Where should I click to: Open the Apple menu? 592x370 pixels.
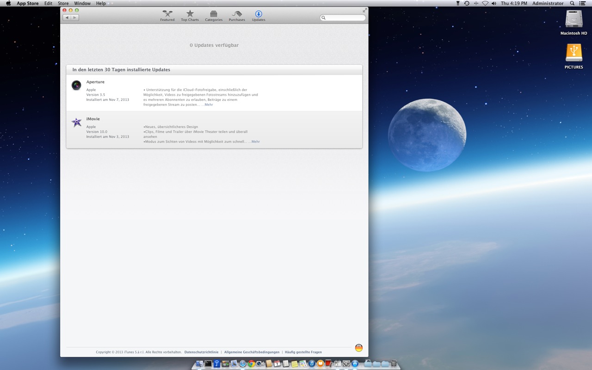8,3
